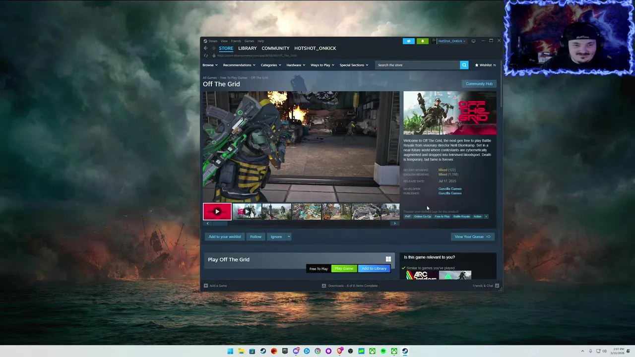Image resolution: width=635 pixels, height=357 pixels.
Task: Click the plus button after Action tag
Action: click(486, 217)
